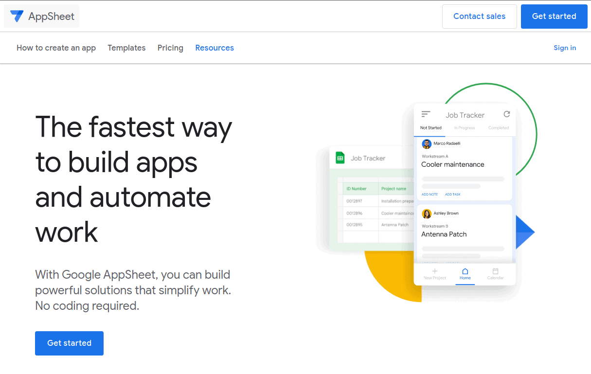Click the ID Number column header

[357, 189]
